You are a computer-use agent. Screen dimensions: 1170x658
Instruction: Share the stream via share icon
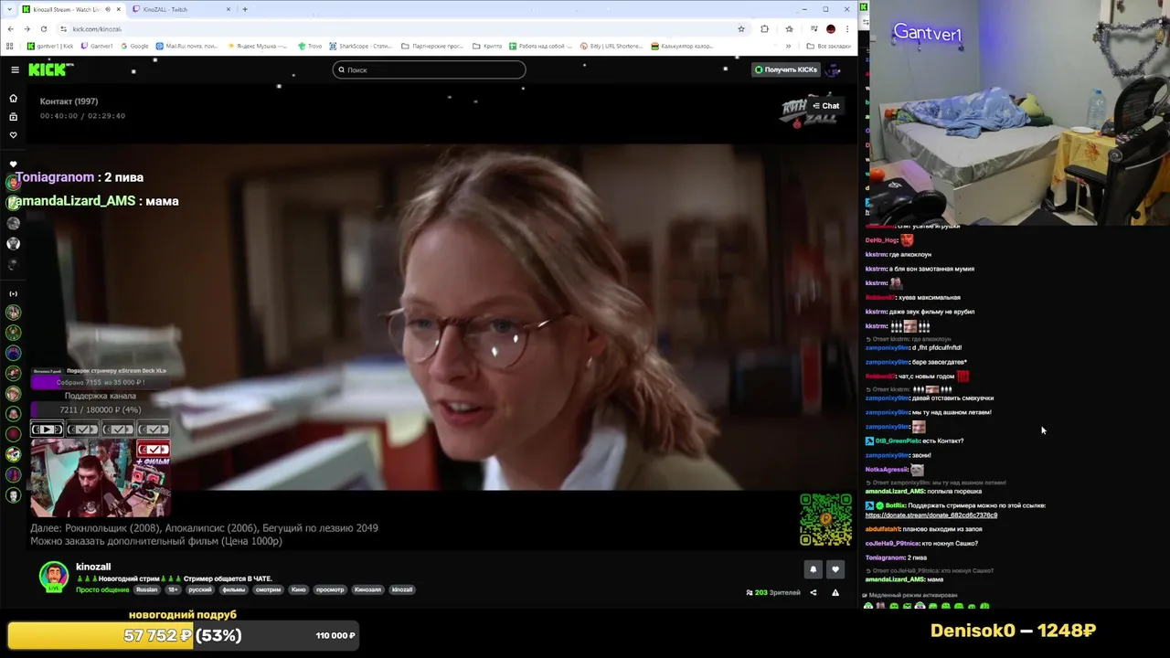pos(813,592)
